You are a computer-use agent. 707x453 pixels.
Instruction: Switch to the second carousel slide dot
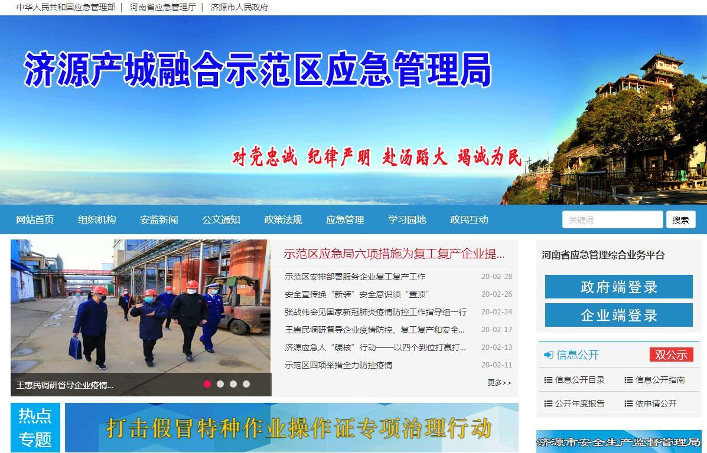(220, 384)
